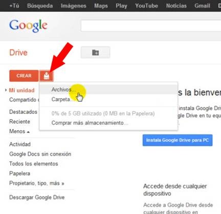
Task: Open Play from the top bar
Action: [121, 6]
